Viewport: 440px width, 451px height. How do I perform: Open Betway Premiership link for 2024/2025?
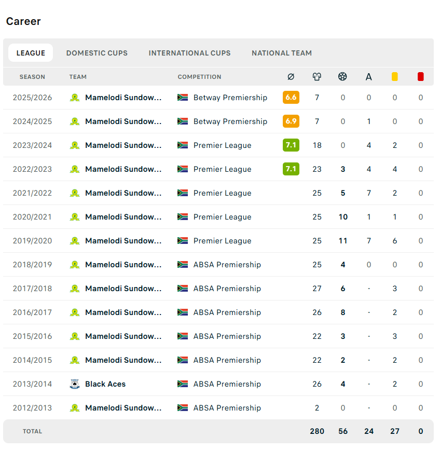click(x=230, y=121)
